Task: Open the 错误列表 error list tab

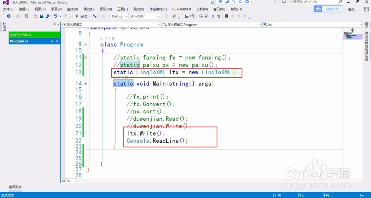Action: click(15, 187)
